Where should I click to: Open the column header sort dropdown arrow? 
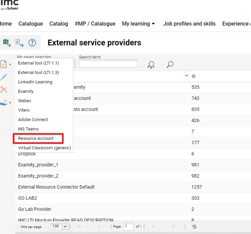point(187,76)
